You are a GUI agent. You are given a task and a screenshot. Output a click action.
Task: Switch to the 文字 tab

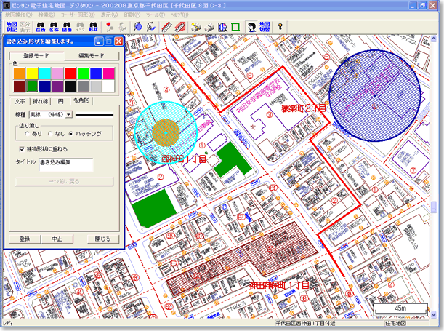click(20, 100)
